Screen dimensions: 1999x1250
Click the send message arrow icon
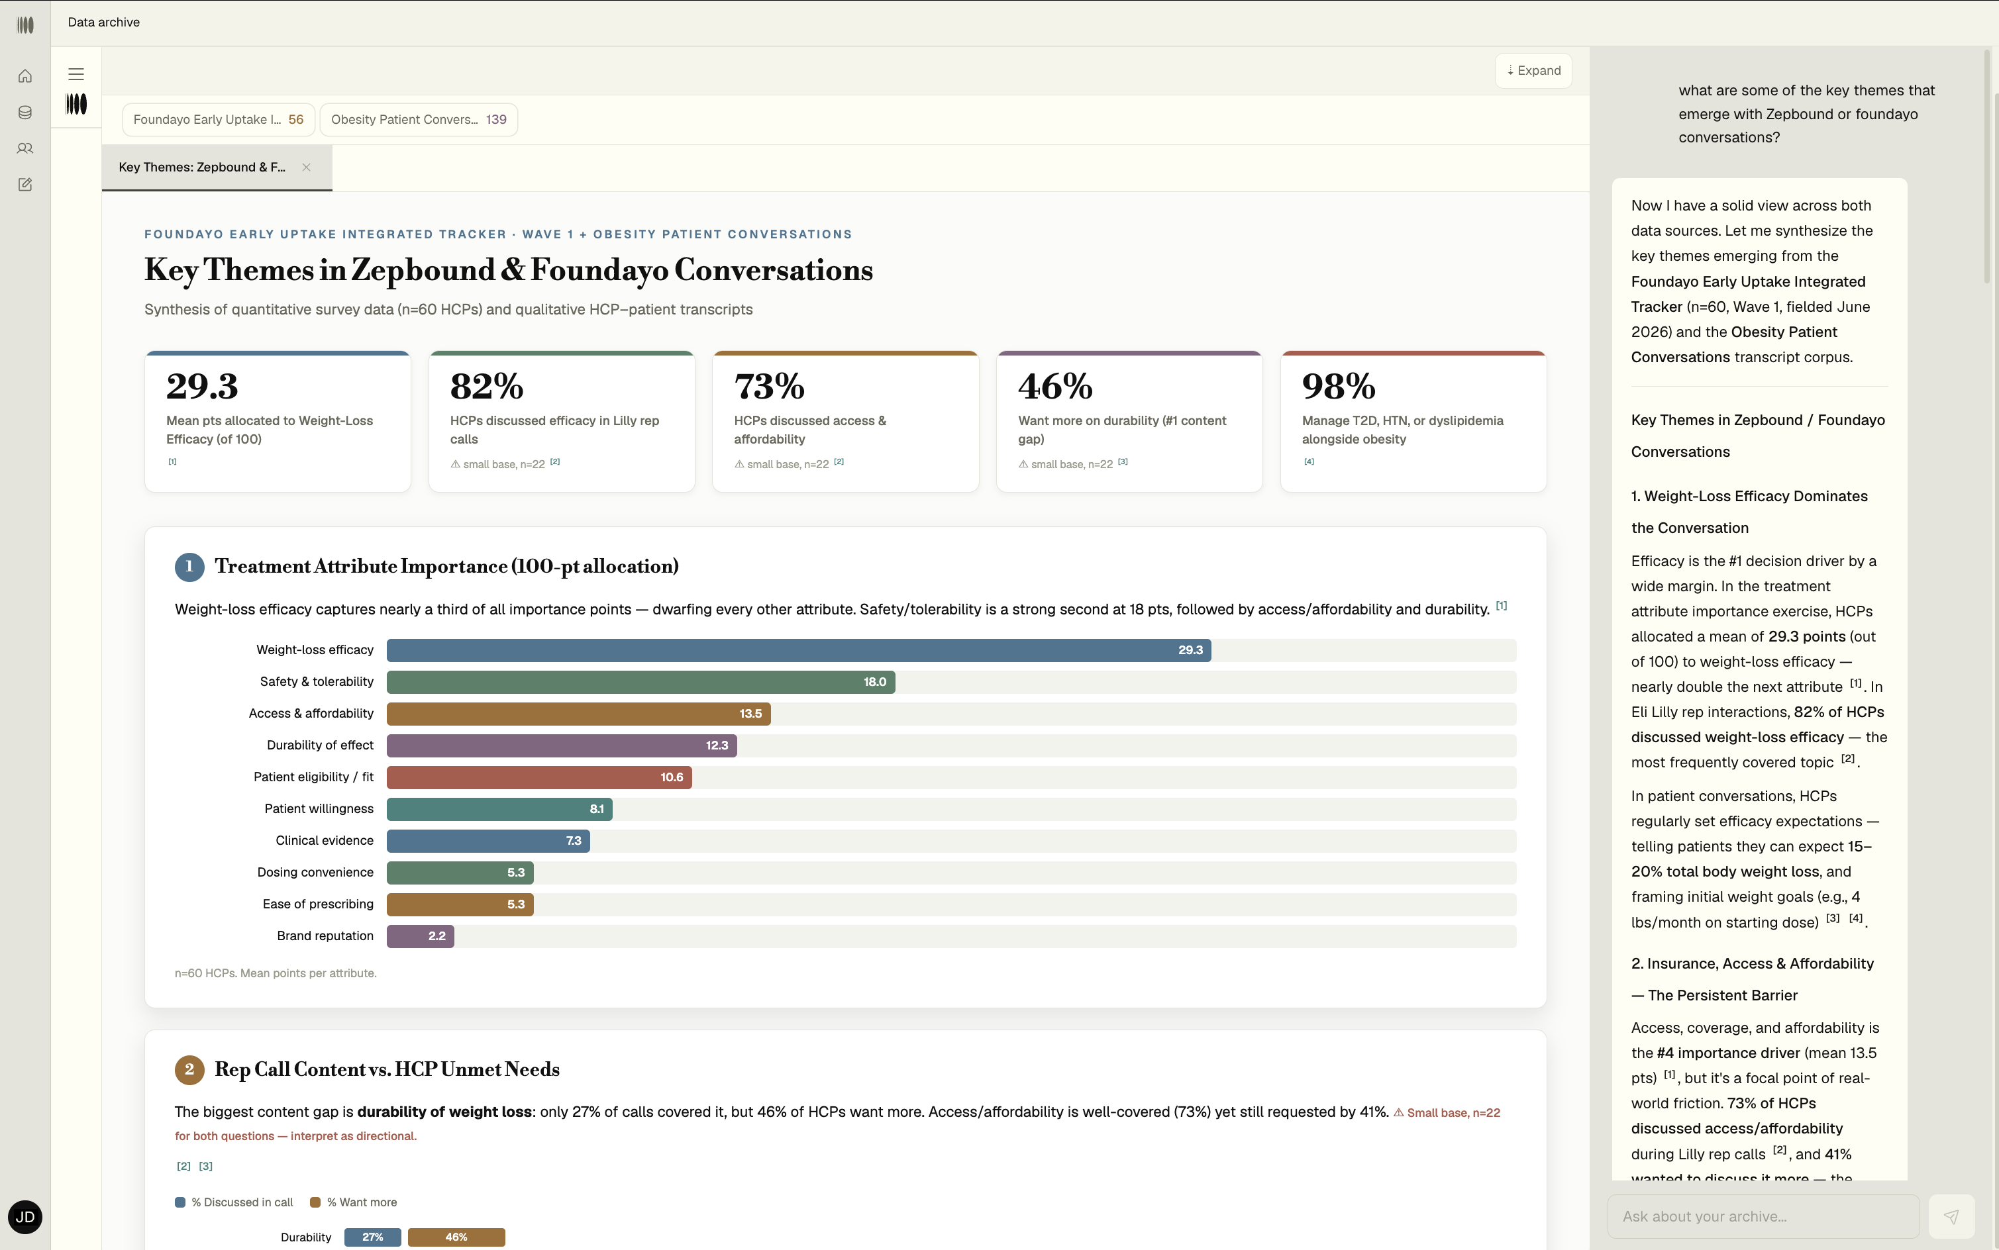1951,1216
